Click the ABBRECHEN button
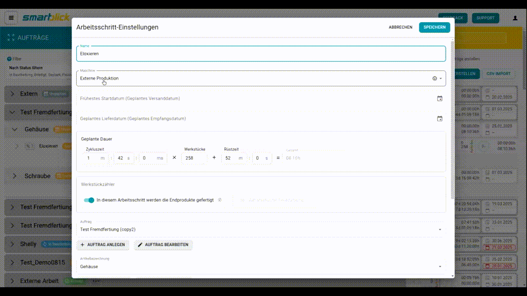Viewport: 527px width, 296px height. pyautogui.click(x=400, y=27)
